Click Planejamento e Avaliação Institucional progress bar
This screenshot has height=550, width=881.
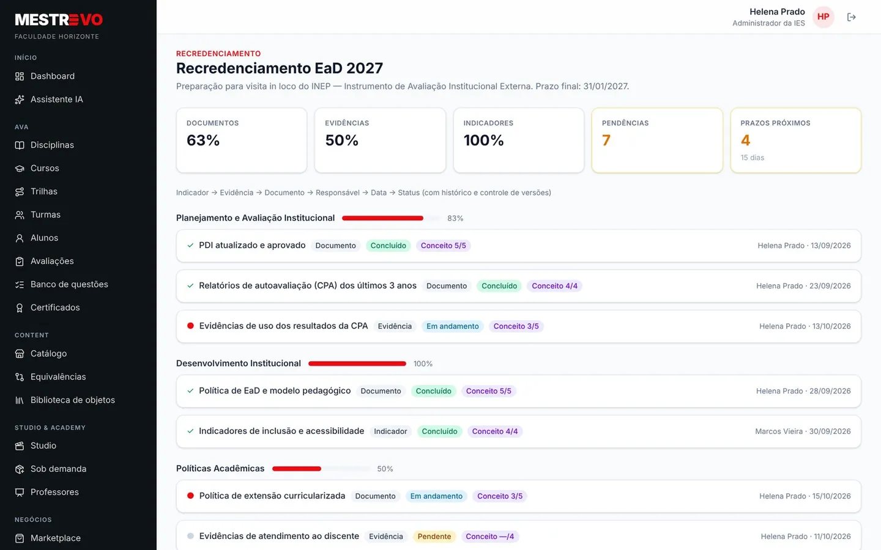click(x=391, y=218)
